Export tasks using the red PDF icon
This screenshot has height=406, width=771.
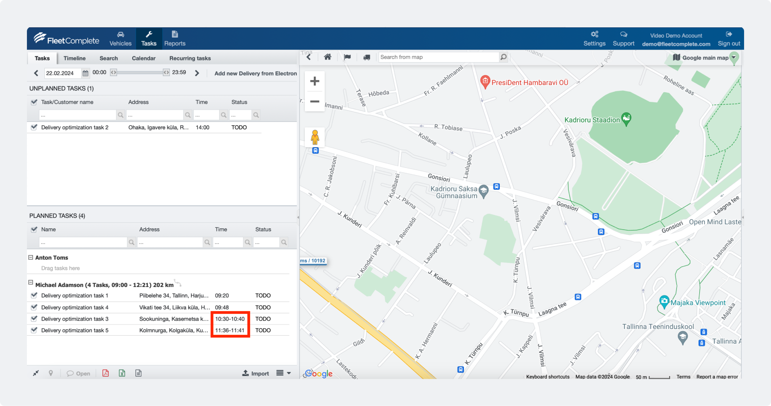coord(106,373)
